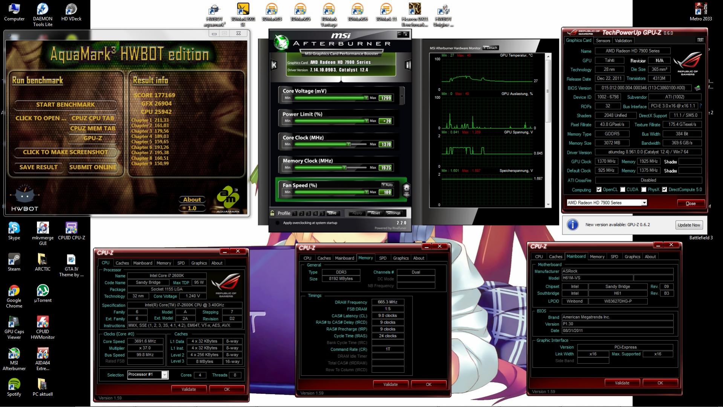Click the Memory Clock slider handle
723x407 pixels.
344,167
